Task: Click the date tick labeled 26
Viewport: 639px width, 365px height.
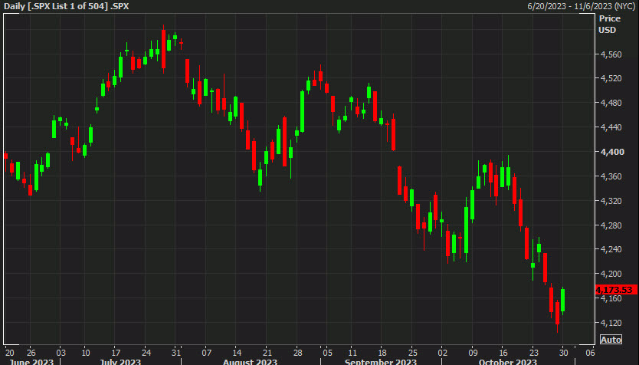Action: tap(31, 353)
